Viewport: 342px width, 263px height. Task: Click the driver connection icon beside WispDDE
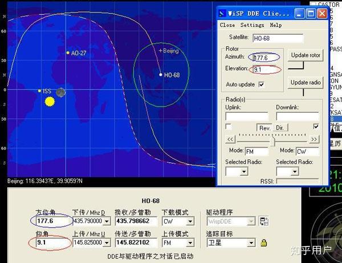click(264, 221)
